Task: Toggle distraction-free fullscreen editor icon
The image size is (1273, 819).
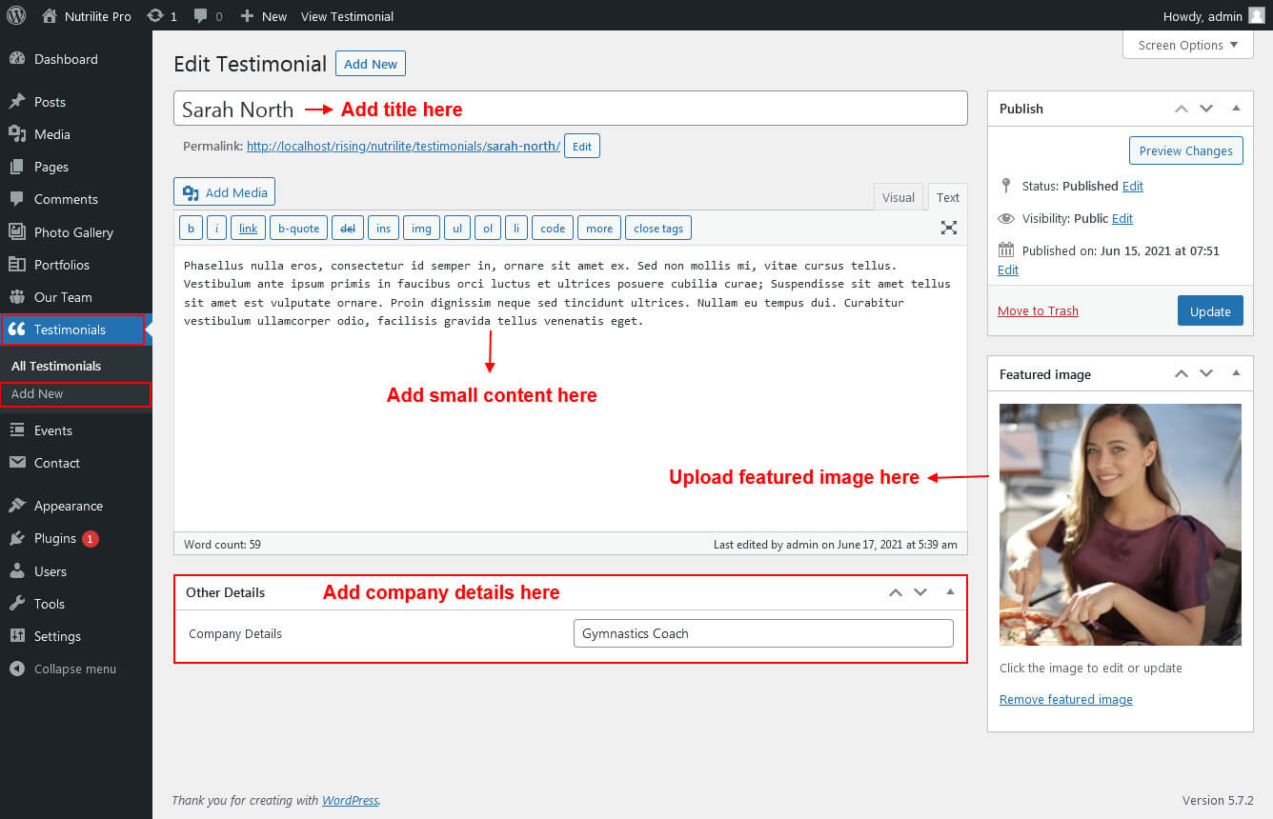Action: [948, 228]
